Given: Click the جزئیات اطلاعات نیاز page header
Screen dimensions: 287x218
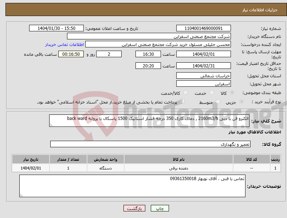Looking at the screenshot, I should pos(260,10).
